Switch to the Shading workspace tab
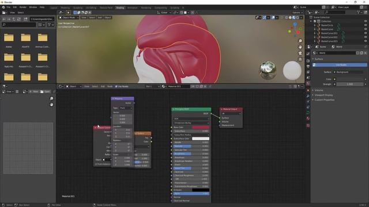 click(x=120, y=7)
